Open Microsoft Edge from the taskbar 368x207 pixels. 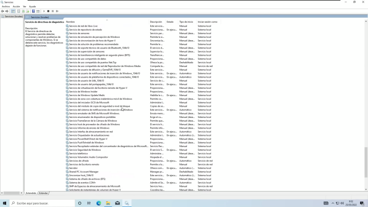[x=98, y=203]
